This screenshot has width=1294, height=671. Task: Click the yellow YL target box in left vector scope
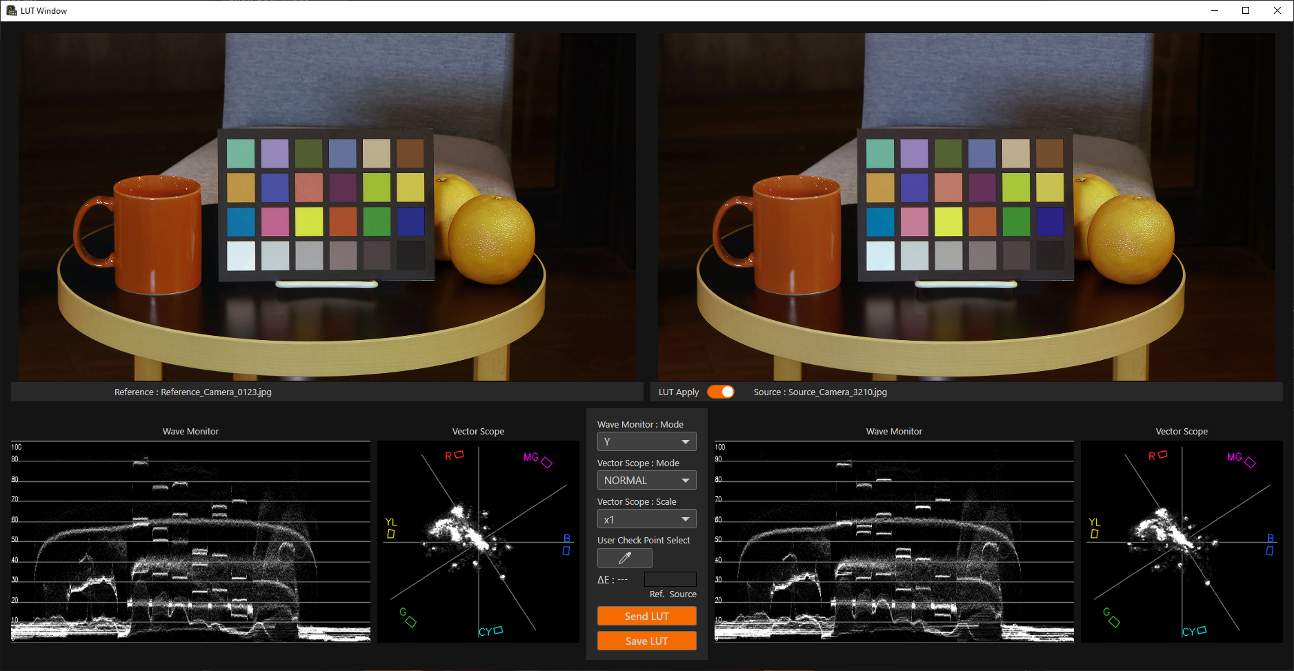[391, 534]
